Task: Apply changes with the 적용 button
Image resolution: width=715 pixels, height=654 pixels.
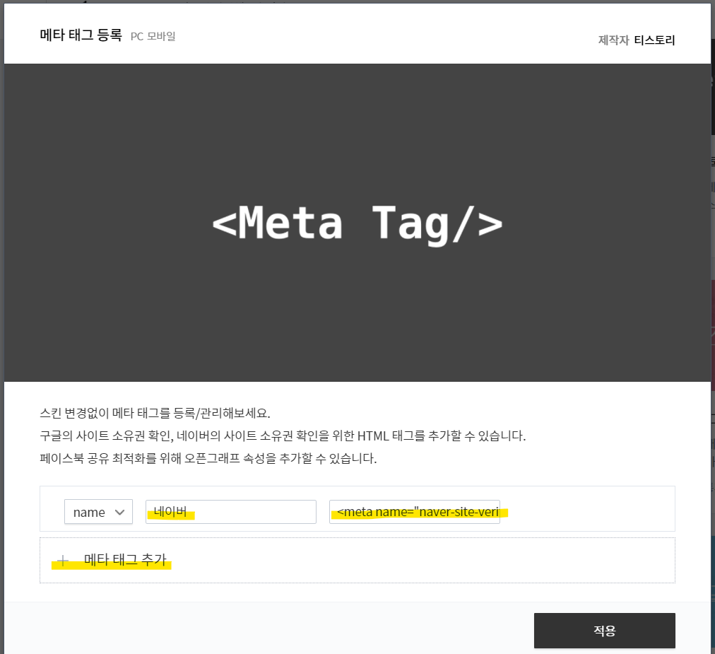Action: (604, 631)
